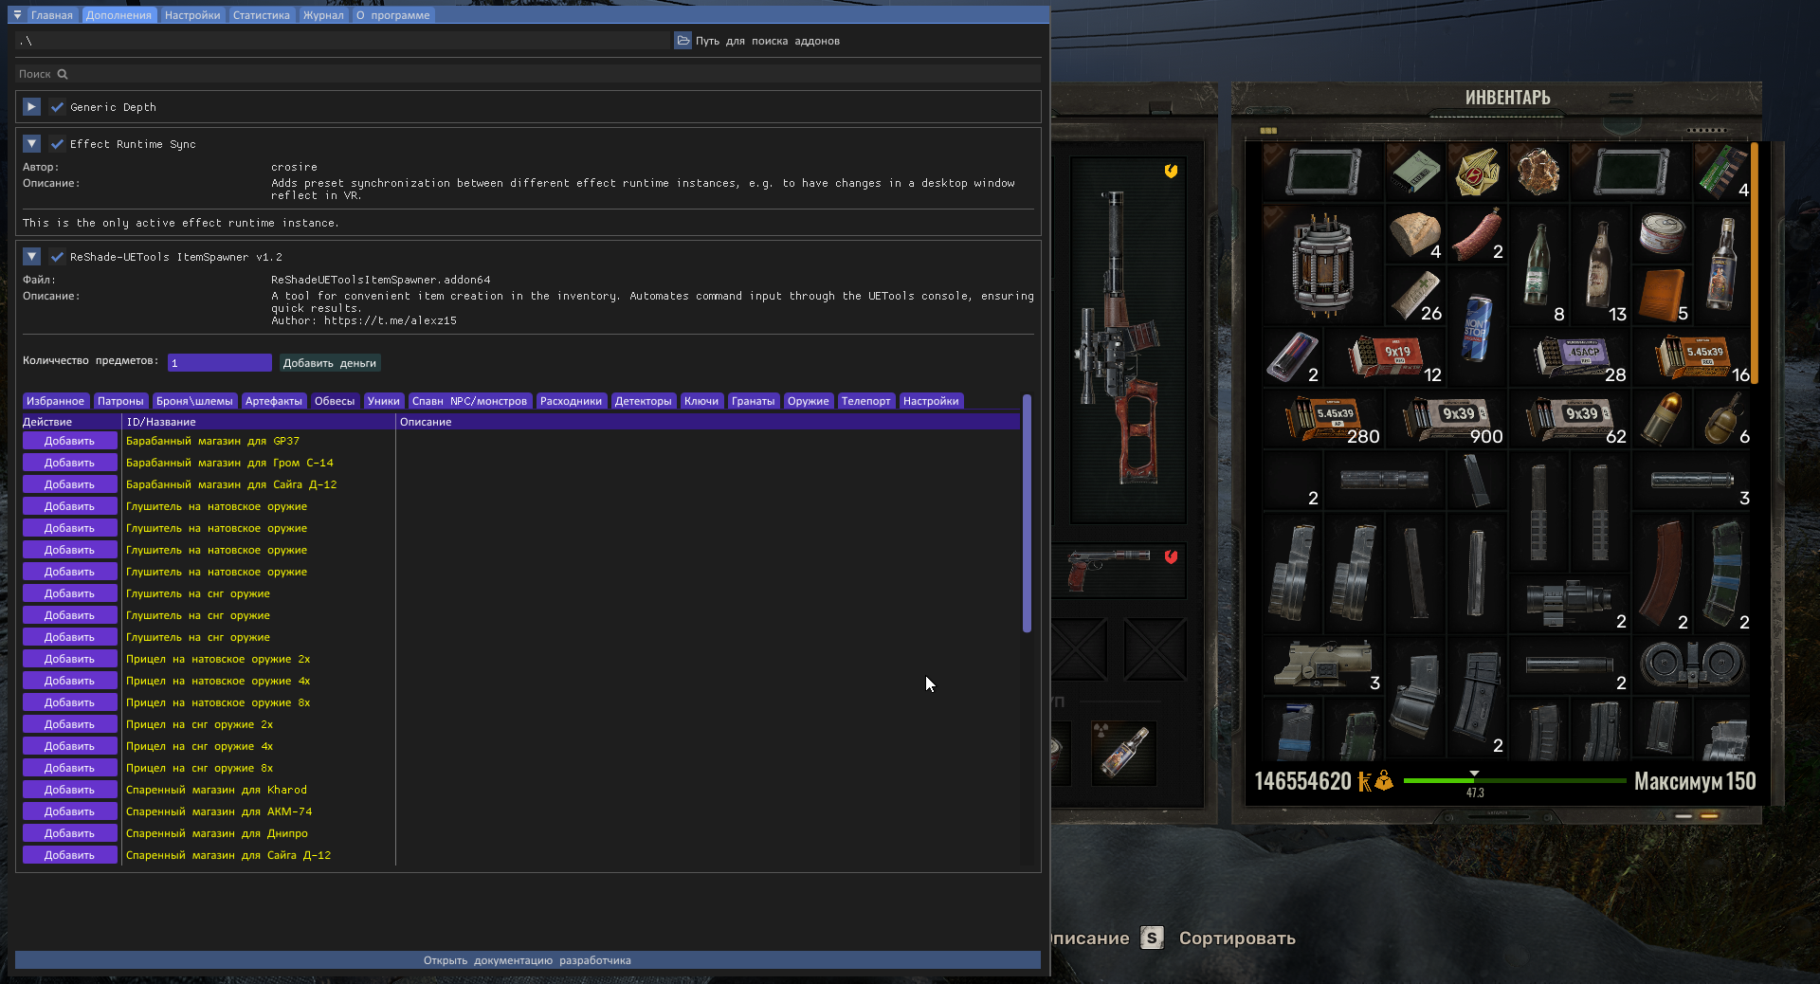Image resolution: width=1820 pixels, height=984 pixels.
Task: Collapse the Effect Runtime Sync section
Action: [x=31, y=144]
